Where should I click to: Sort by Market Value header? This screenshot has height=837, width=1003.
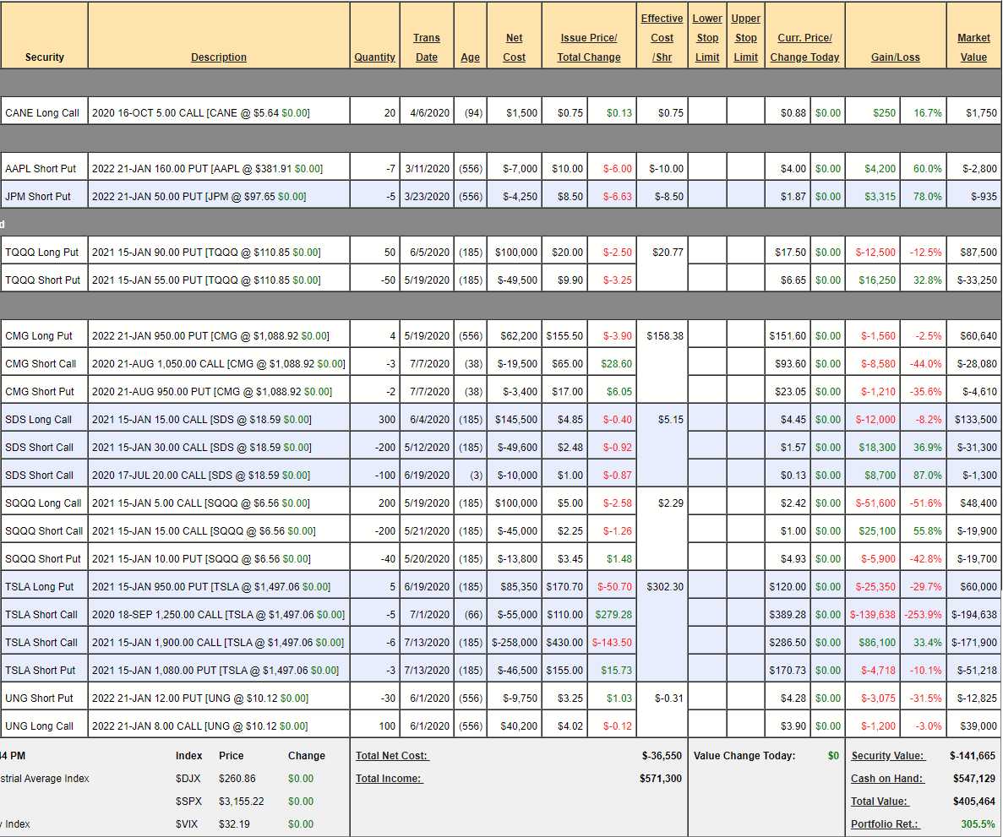(973, 47)
